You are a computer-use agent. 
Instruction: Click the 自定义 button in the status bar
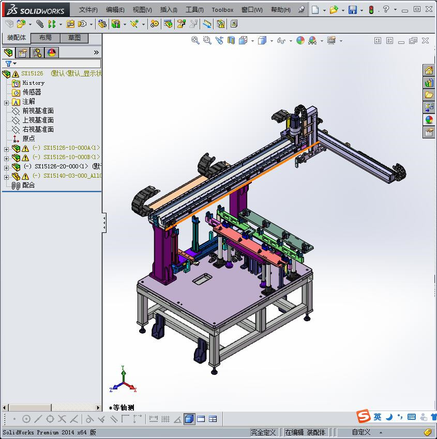coord(360,432)
